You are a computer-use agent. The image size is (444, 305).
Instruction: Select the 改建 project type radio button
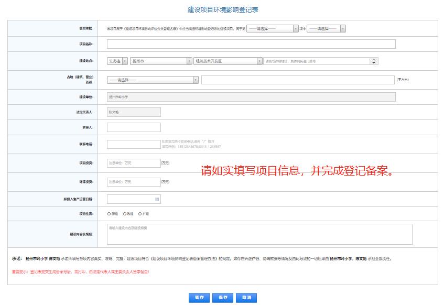pyautogui.click(x=125, y=213)
